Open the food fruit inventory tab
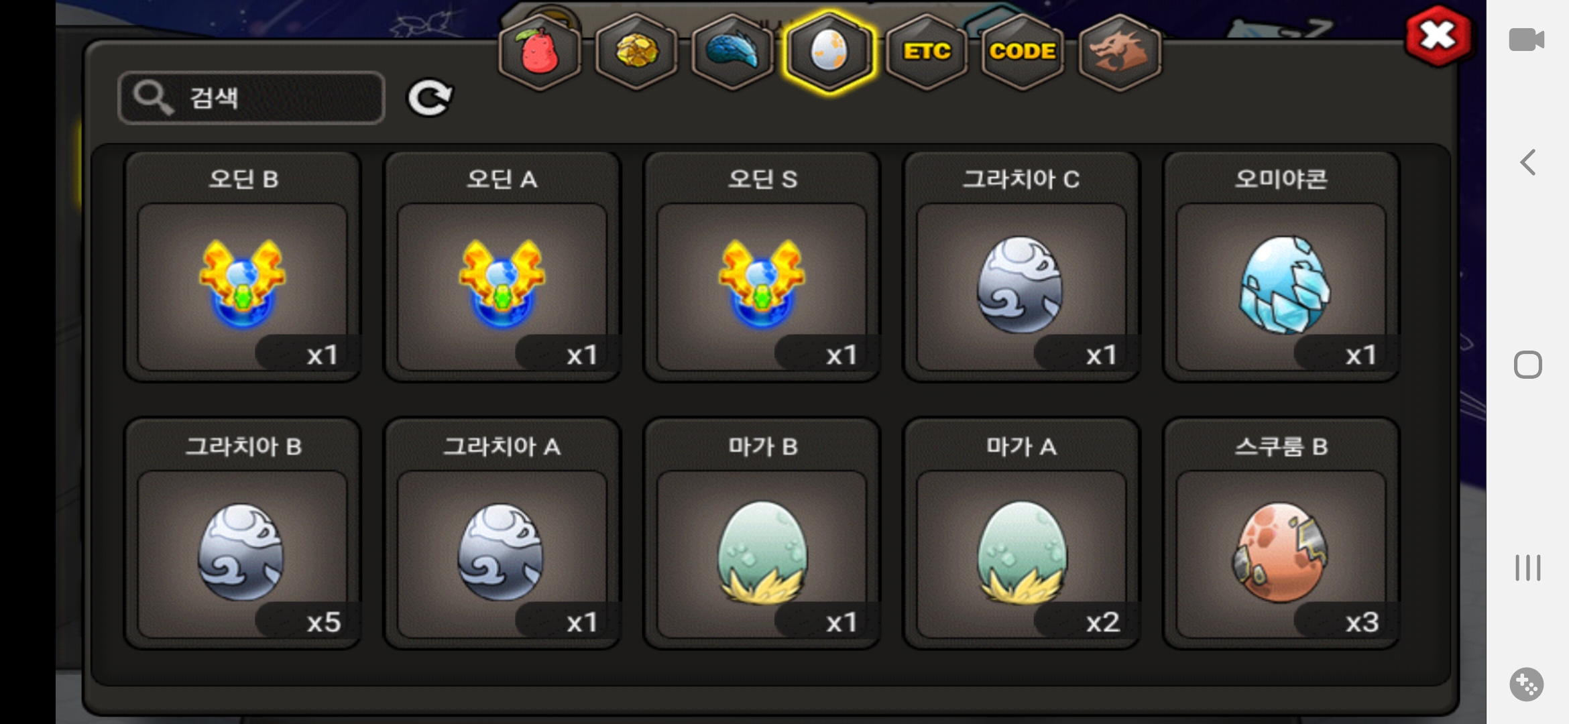Screen dimensions: 1569x724 pos(540,52)
